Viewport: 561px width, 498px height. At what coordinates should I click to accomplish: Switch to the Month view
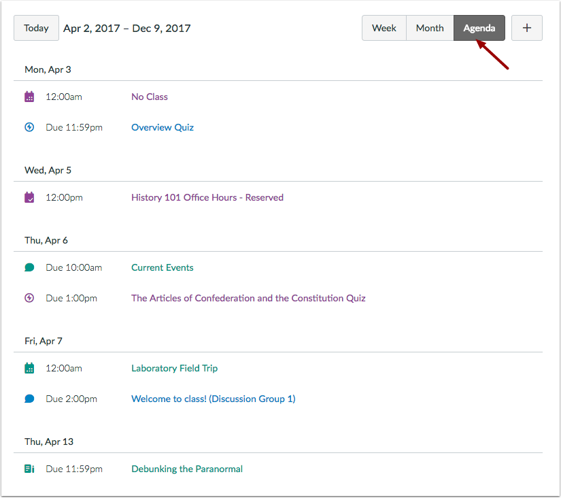(430, 28)
